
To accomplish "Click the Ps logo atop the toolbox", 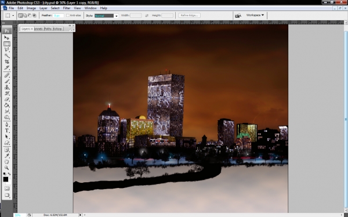I will 6,31.
